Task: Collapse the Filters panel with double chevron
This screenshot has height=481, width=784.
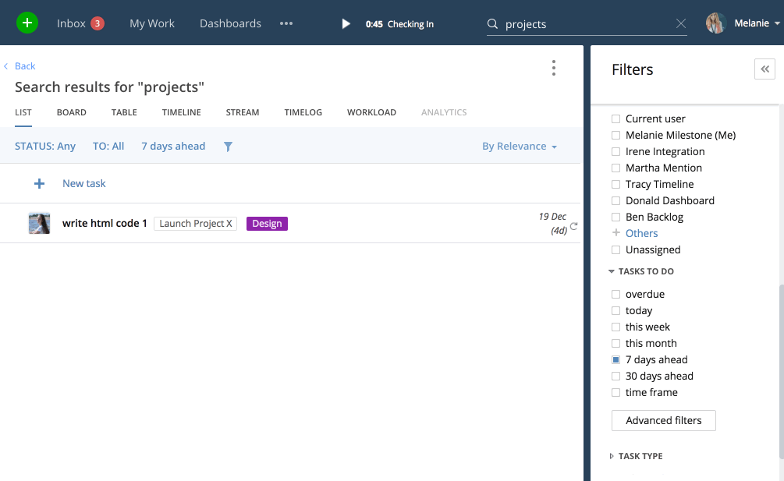Action: (x=764, y=69)
